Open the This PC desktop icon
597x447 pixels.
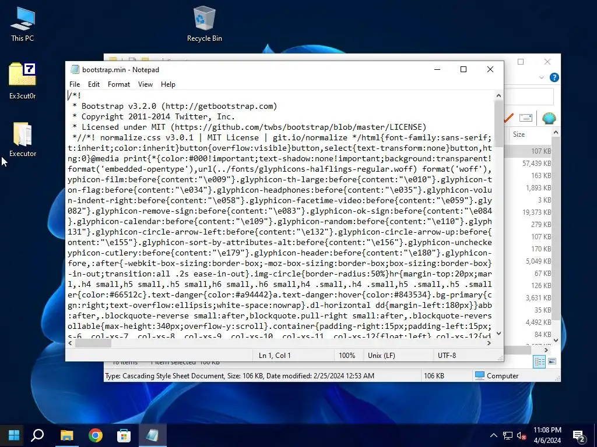(x=23, y=24)
